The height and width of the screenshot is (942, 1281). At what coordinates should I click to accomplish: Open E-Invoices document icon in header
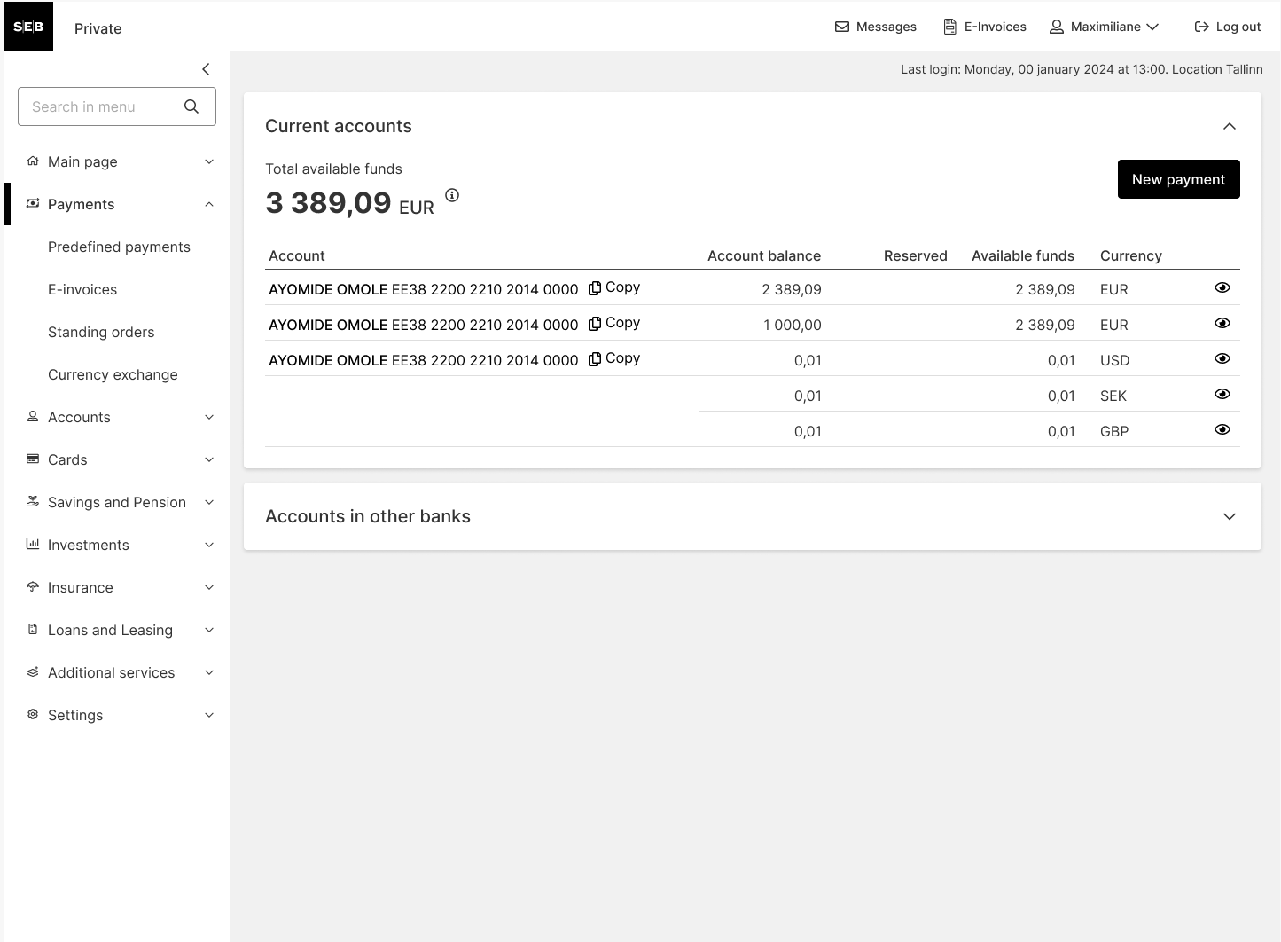[950, 27]
